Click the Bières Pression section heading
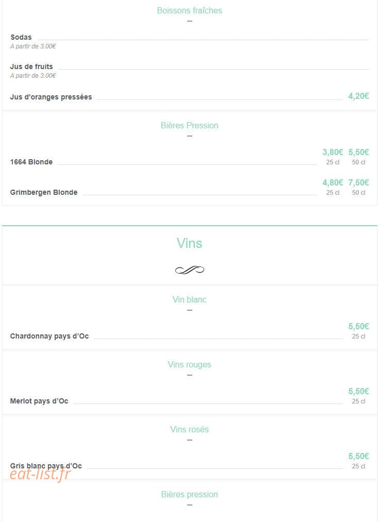380x522 pixels. (190, 126)
